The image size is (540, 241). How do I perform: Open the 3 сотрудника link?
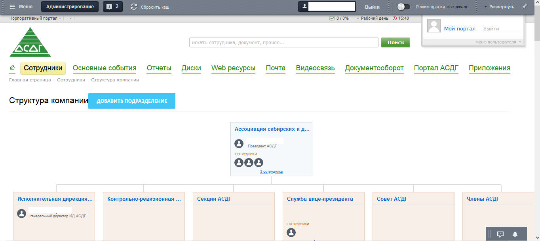[271, 171]
